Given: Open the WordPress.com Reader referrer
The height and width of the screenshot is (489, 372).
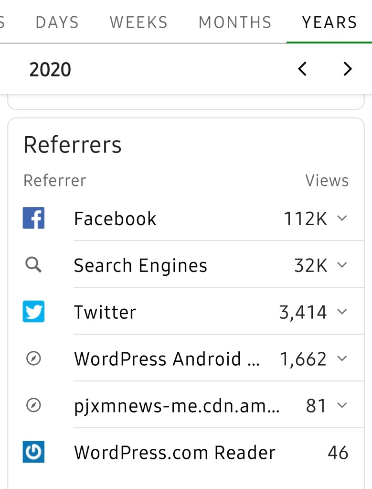Looking at the screenshot, I should (175, 452).
